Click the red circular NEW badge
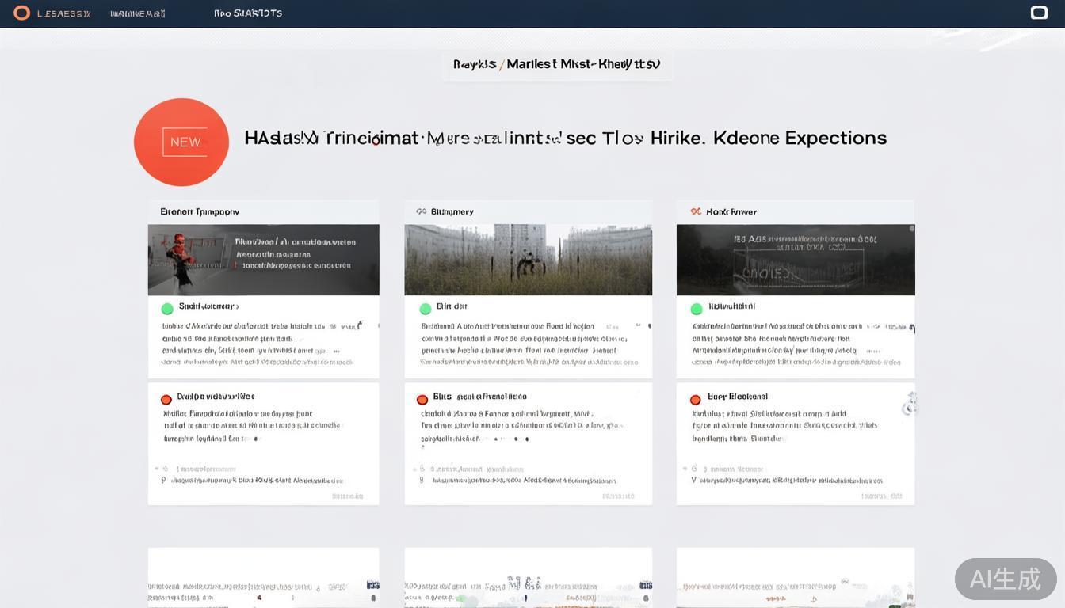The width and height of the screenshot is (1065, 608). [181, 142]
